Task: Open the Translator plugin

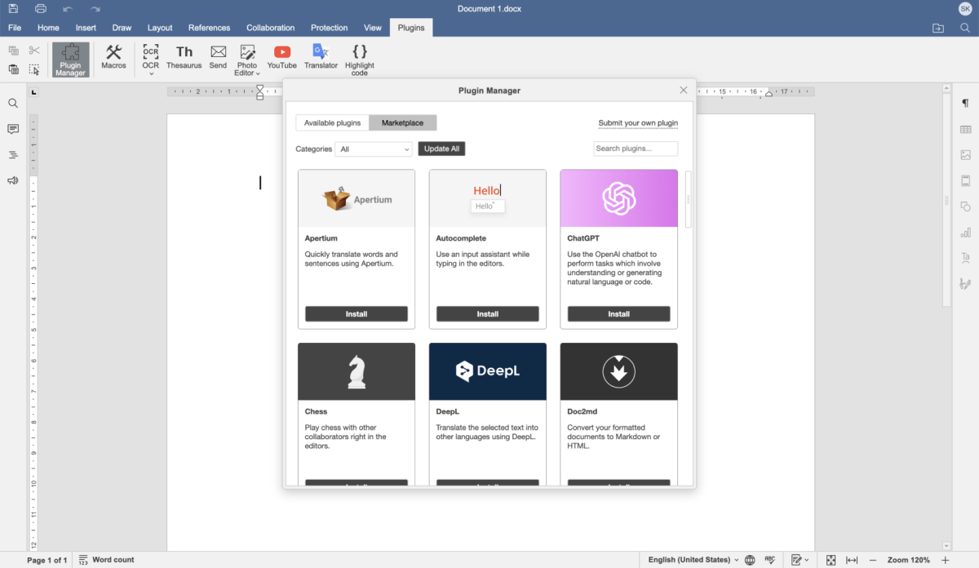Action: point(321,57)
